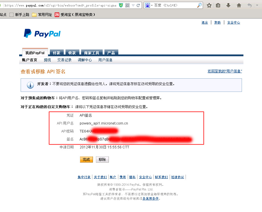Open the search engine selector dropdown arrow
Screen dimensions: 262x212
[x=152, y=5]
